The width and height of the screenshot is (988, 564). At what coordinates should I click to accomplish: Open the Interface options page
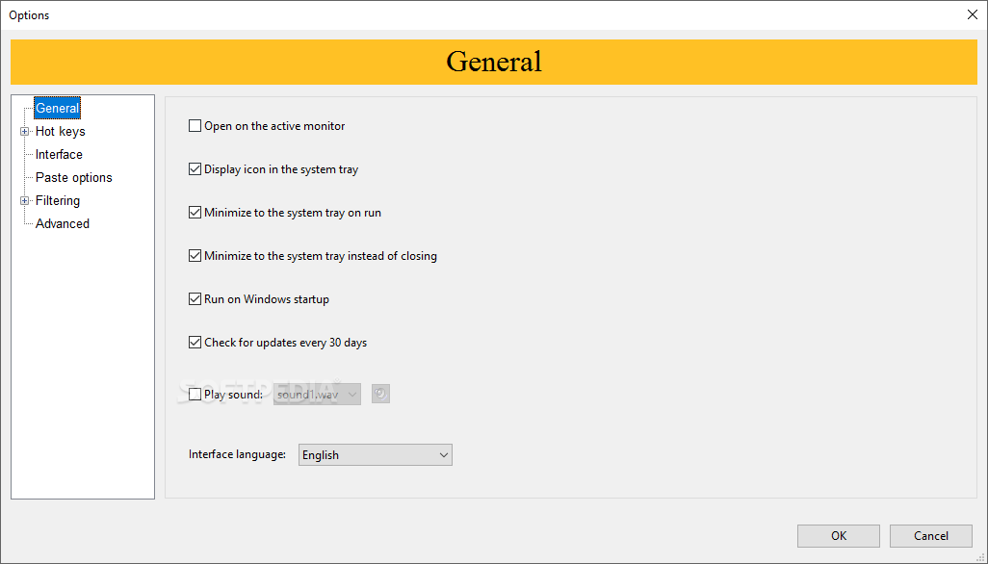(x=59, y=155)
